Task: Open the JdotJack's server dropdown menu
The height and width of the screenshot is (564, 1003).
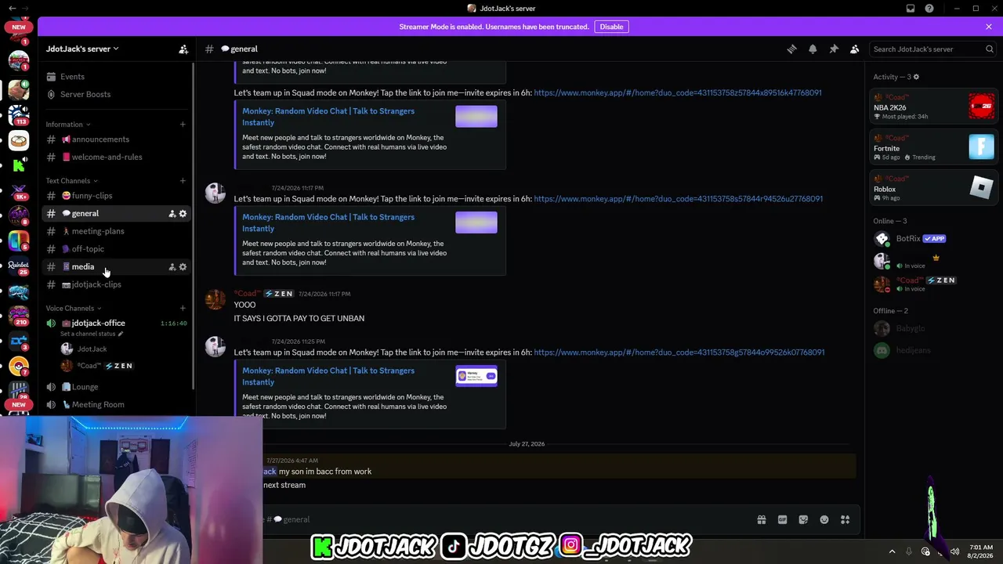Action: tap(82, 49)
